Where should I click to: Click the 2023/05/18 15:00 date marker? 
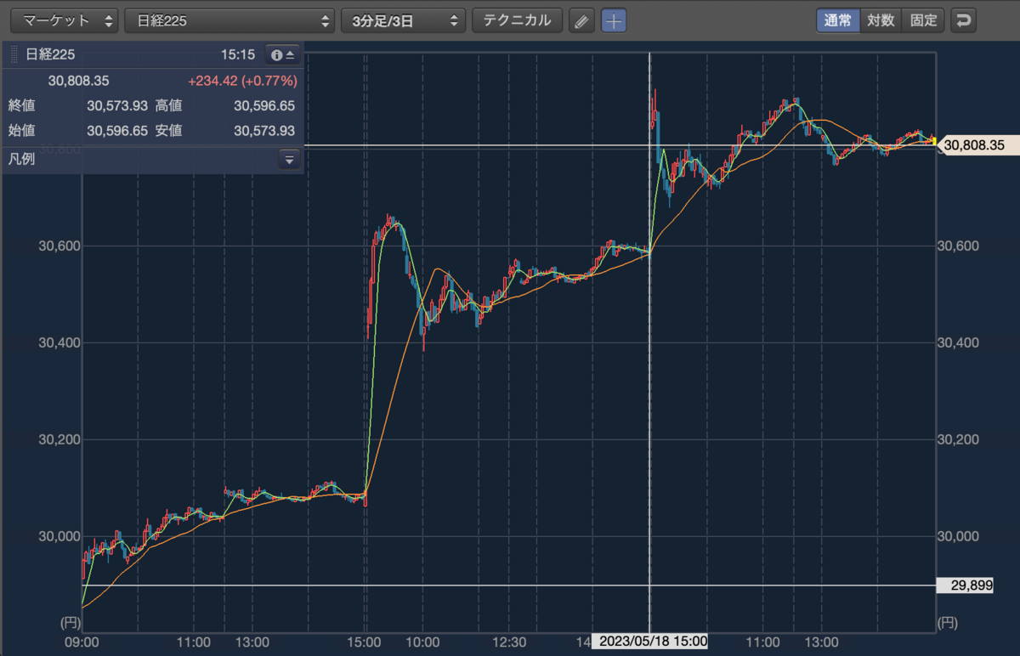(x=649, y=642)
